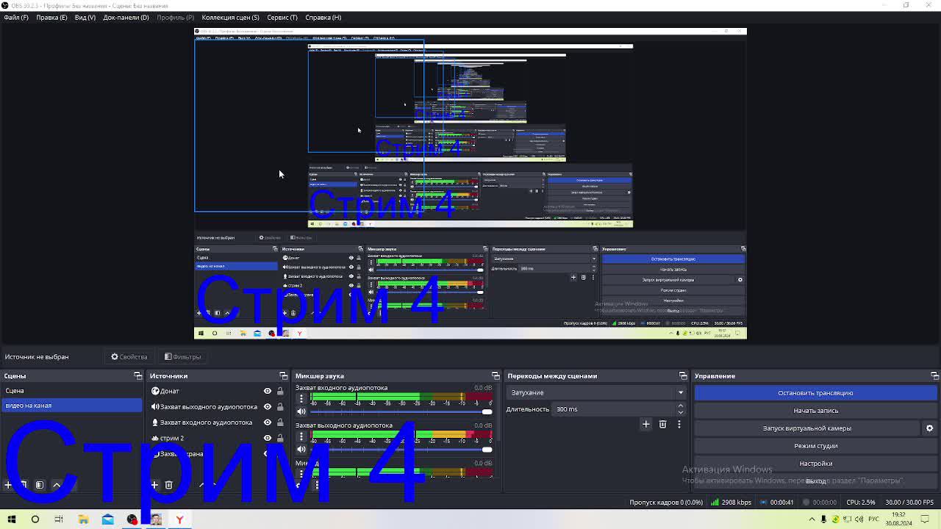Add a new scene transition with plus
This screenshot has width=941, height=529.
646,424
